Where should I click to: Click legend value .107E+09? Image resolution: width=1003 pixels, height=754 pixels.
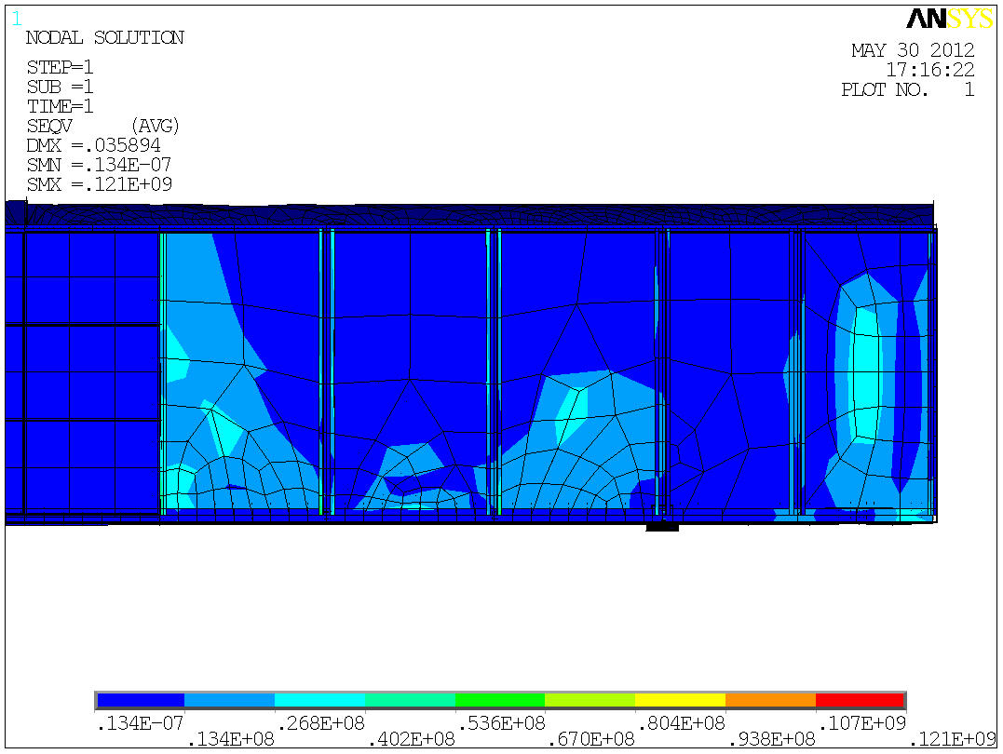861,723
